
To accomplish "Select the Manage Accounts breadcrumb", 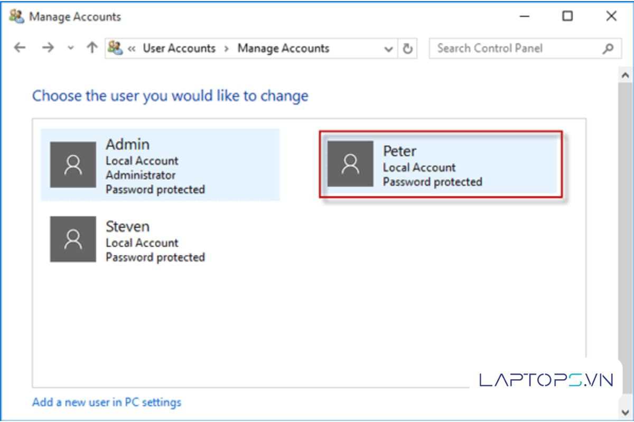I will point(283,49).
